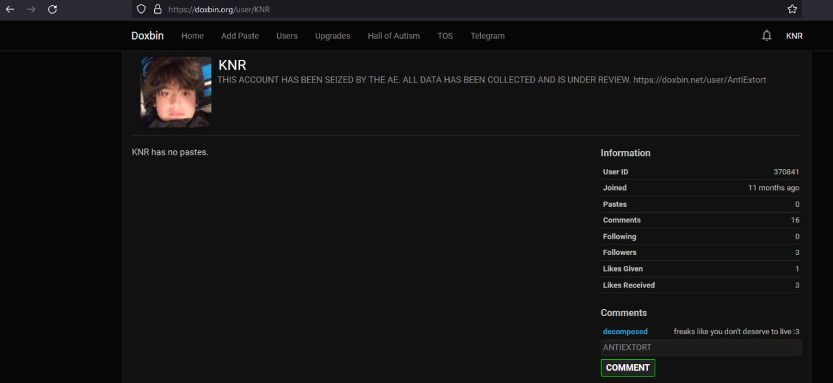Screen dimensions: 833x383
Task: Open the Telegram link in navbar
Action: coord(487,36)
